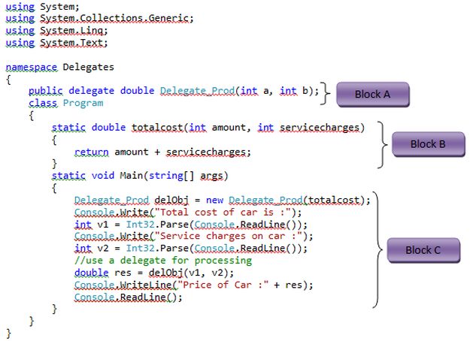Click the 'namespace Delegates' line
The image size is (470, 341).
tap(60, 67)
